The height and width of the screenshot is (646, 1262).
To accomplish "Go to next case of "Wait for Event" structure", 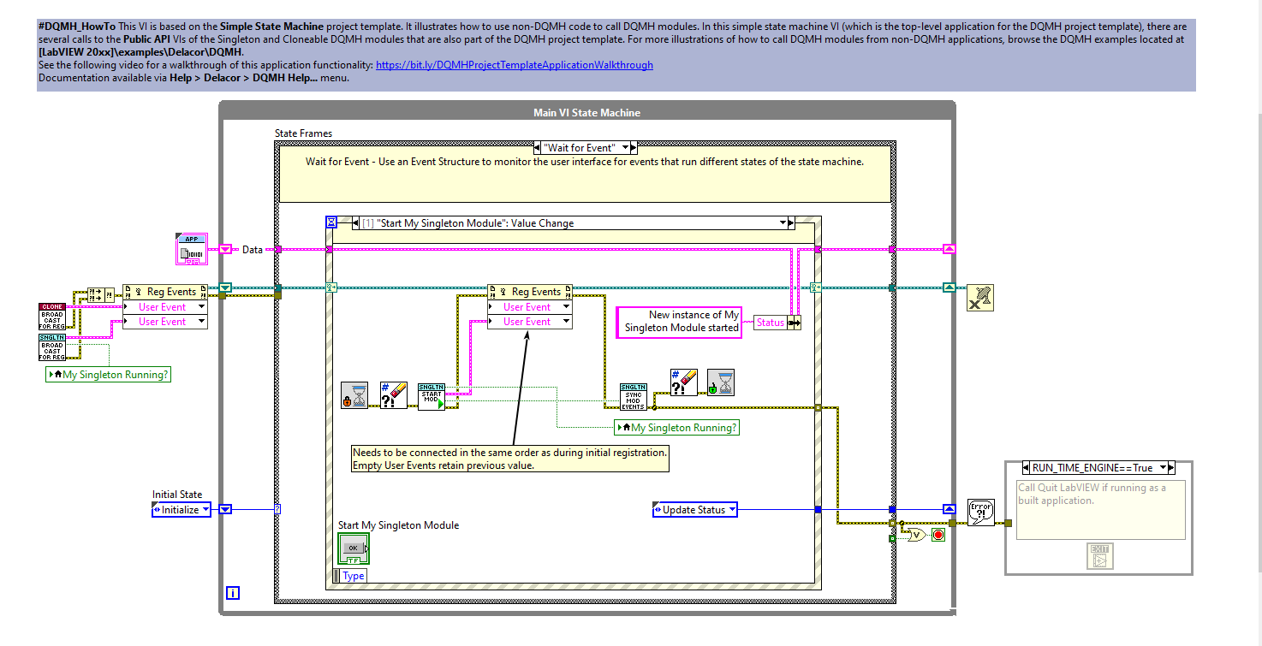I will (634, 147).
